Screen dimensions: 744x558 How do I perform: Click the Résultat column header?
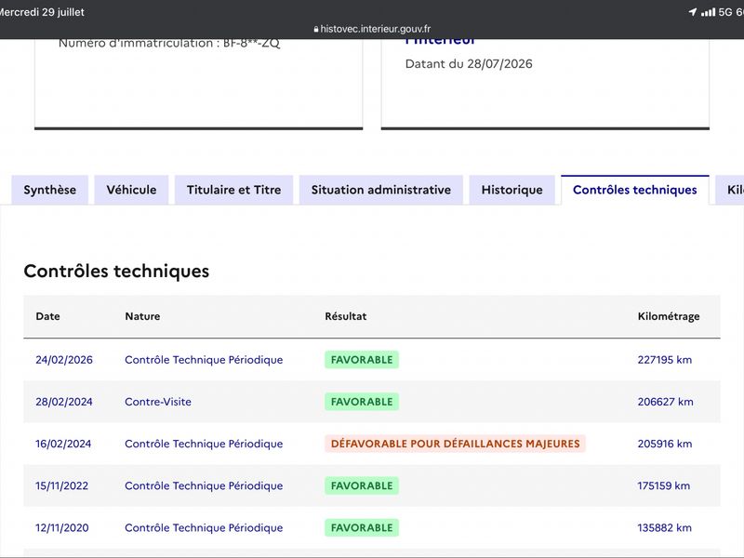[345, 316]
